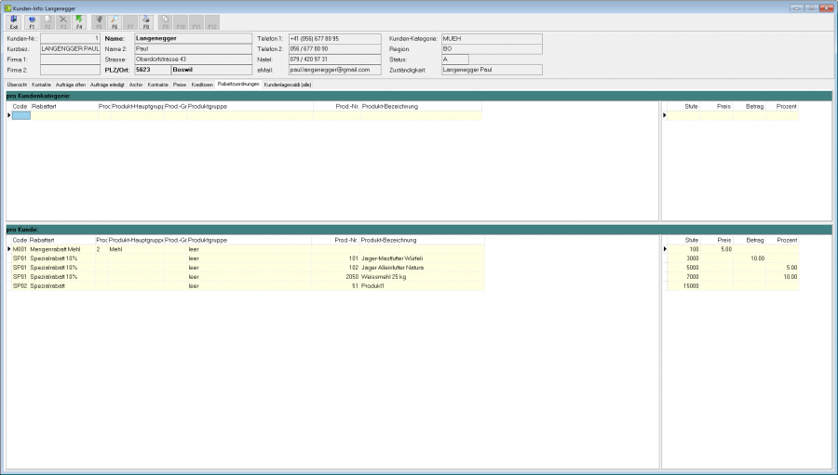
Task: Select the Mengenrabatt Mehl row
Action: tap(248, 249)
